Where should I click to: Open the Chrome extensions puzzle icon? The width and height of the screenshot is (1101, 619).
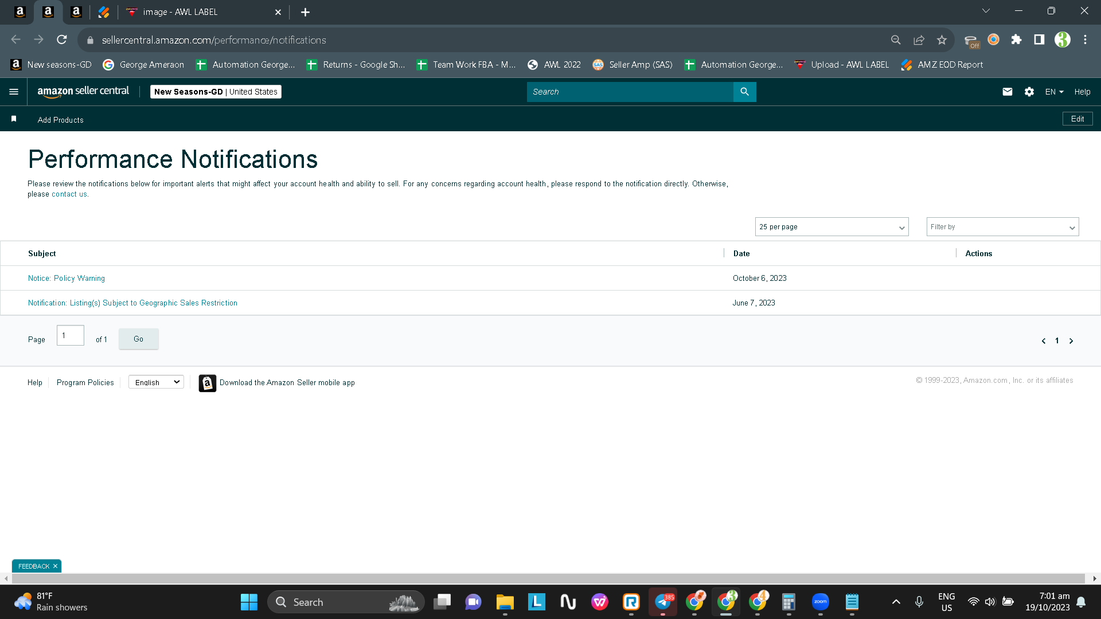1016,40
